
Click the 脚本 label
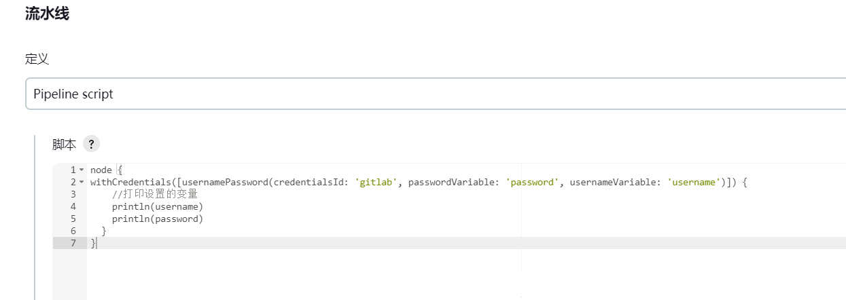pyautogui.click(x=64, y=145)
